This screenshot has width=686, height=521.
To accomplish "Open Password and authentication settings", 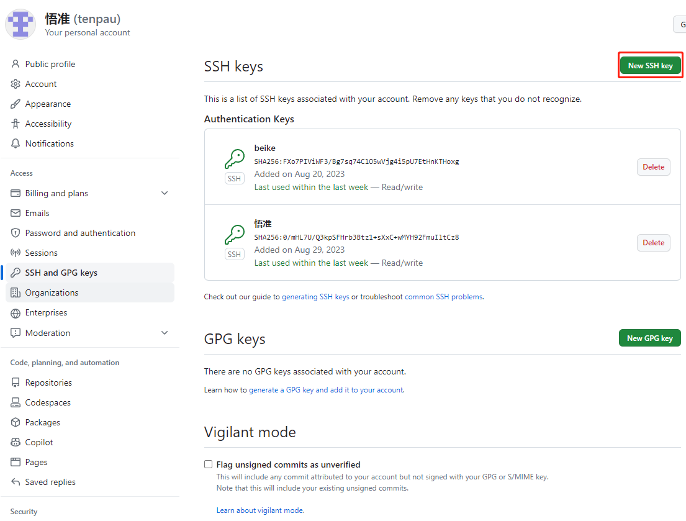I will click(80, 233).
